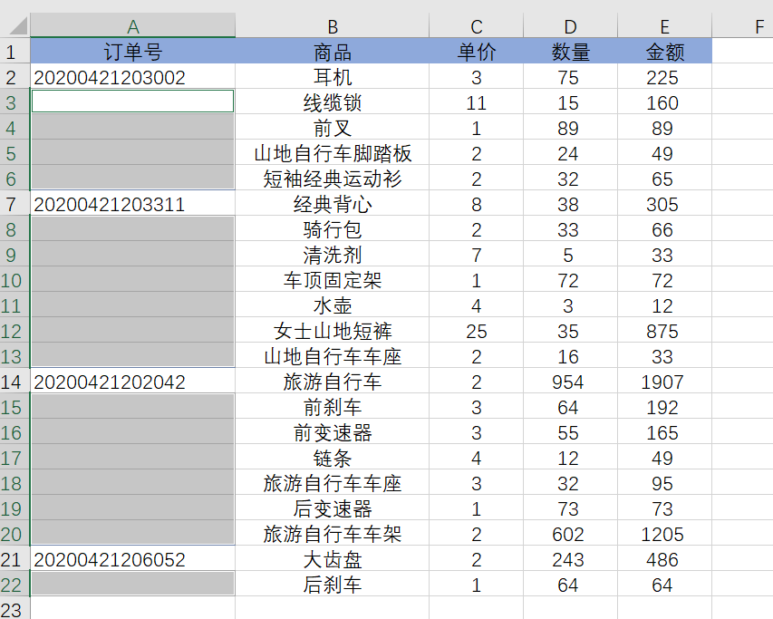Image resolution: width=773 pixels, height=619 pixels.
Task: Click amount cell 1907
Action: click(x=664, y=381)
